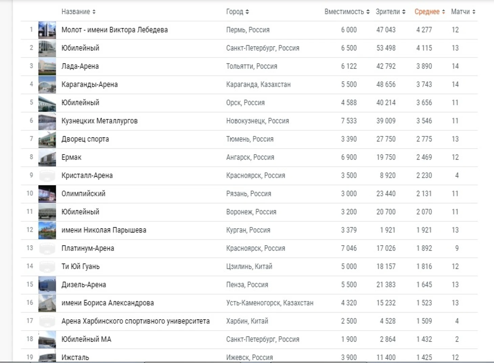Open Дизель-Арена thumbnail image
The image size is (494, 363).
pos(47,285)
